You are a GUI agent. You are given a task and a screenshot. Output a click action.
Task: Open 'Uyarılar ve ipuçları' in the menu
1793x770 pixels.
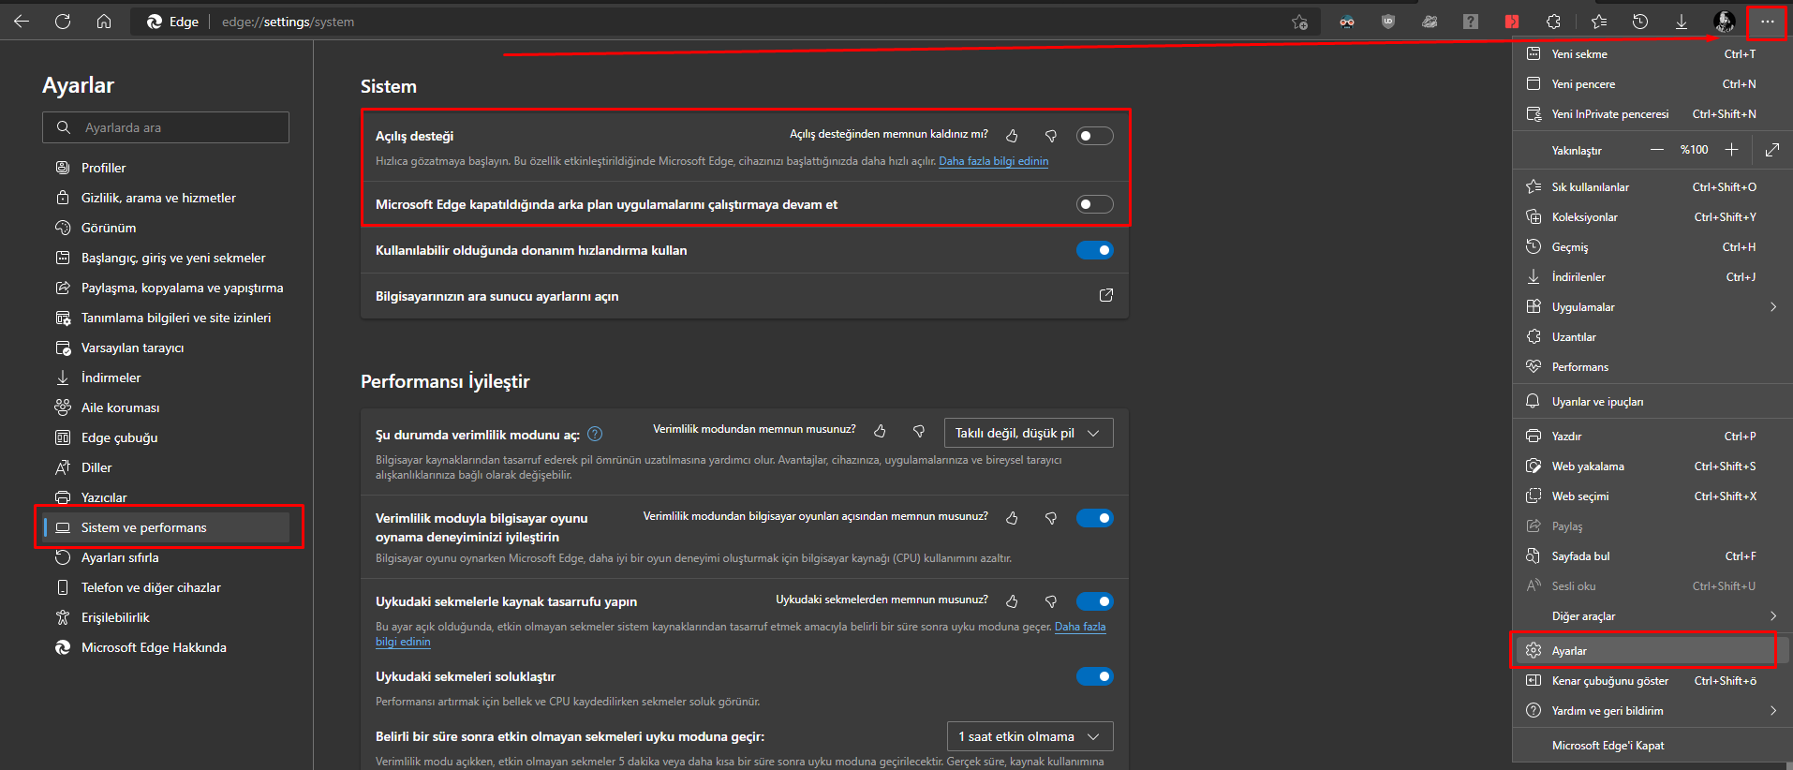tap(1652, 402)
